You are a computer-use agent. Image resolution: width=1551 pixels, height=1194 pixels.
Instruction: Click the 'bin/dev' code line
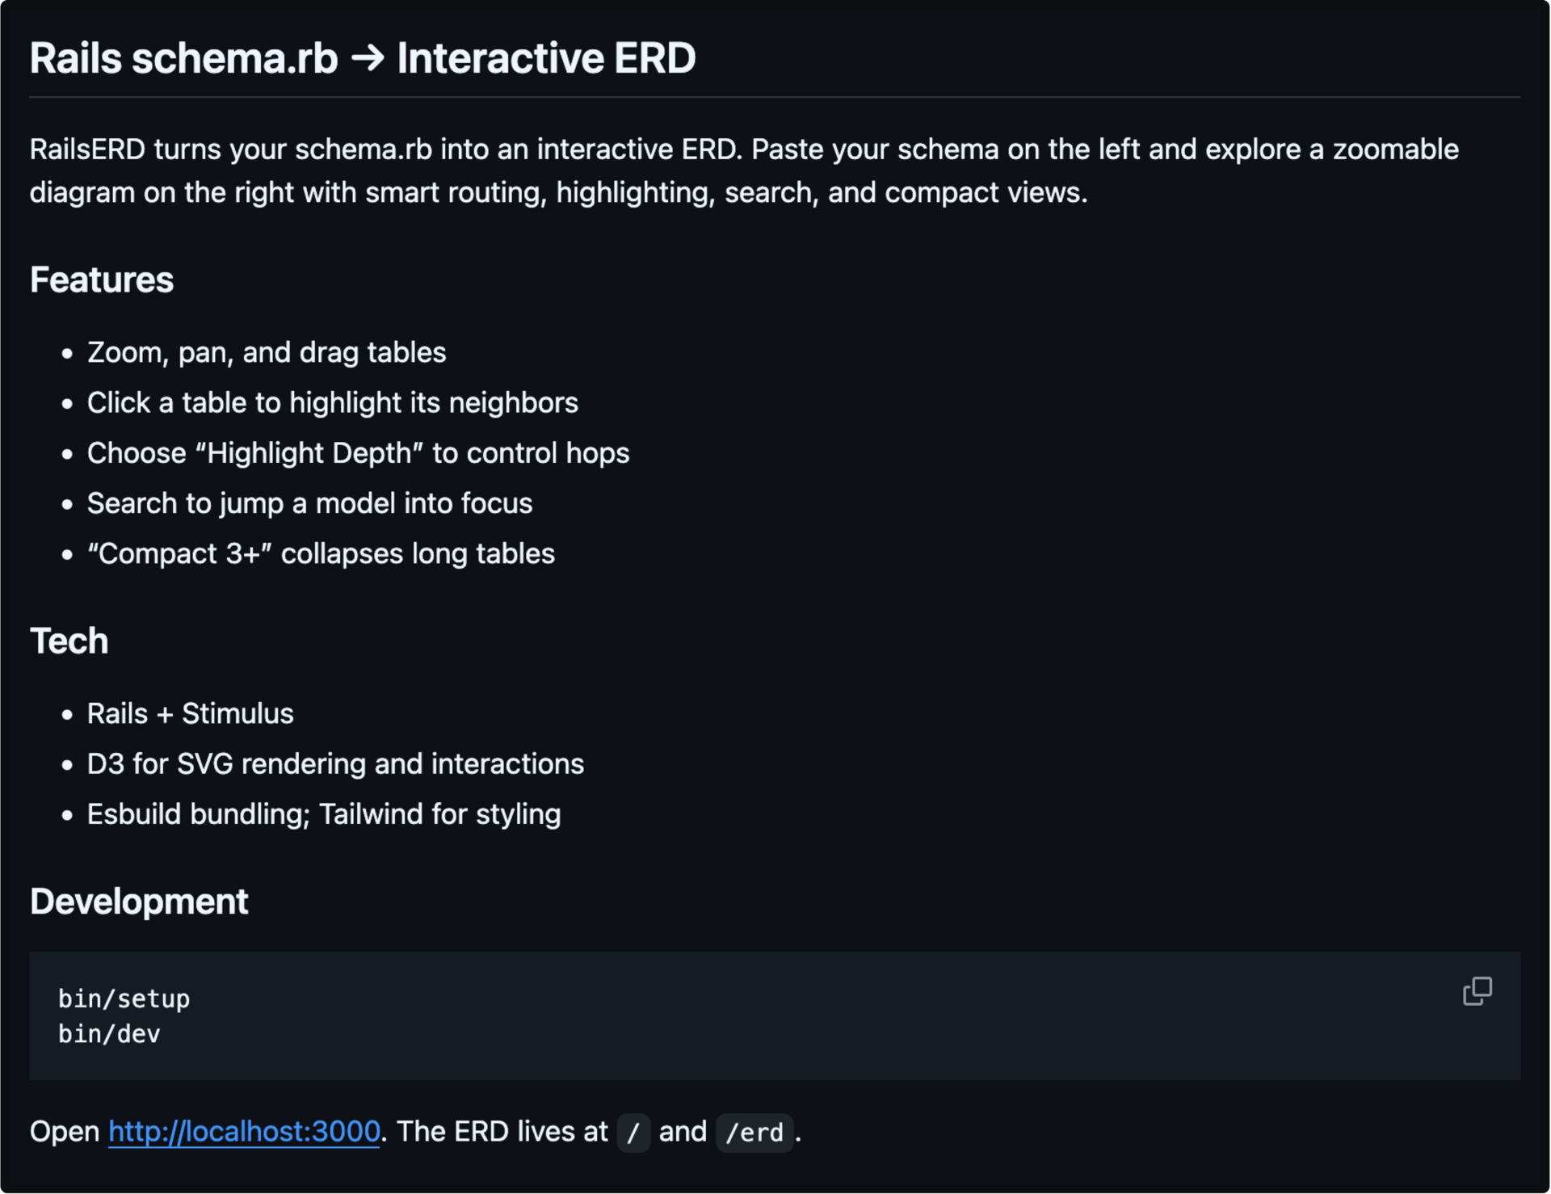pos(110,1034)
